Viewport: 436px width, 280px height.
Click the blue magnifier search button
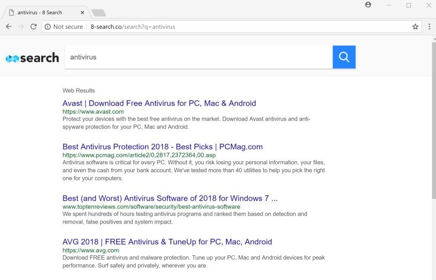[344, 57]
